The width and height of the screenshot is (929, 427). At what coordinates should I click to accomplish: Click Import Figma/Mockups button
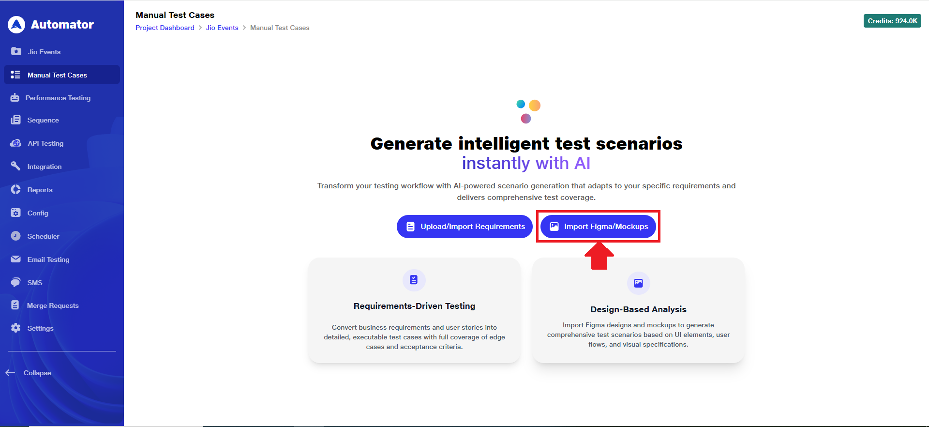pyautogui.click(x=598, y=227)
